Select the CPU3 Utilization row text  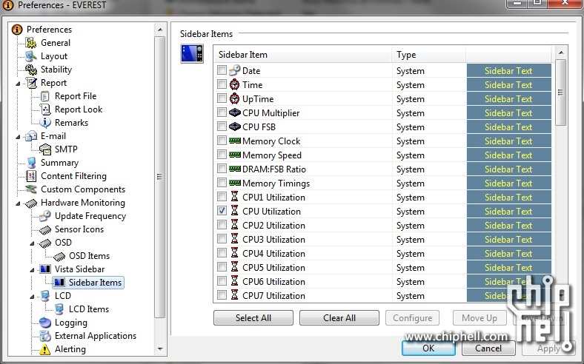point(273,240)
